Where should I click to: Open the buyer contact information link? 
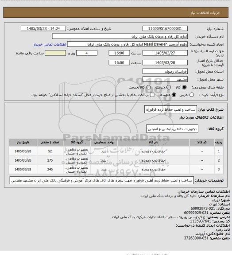point(50,44)
